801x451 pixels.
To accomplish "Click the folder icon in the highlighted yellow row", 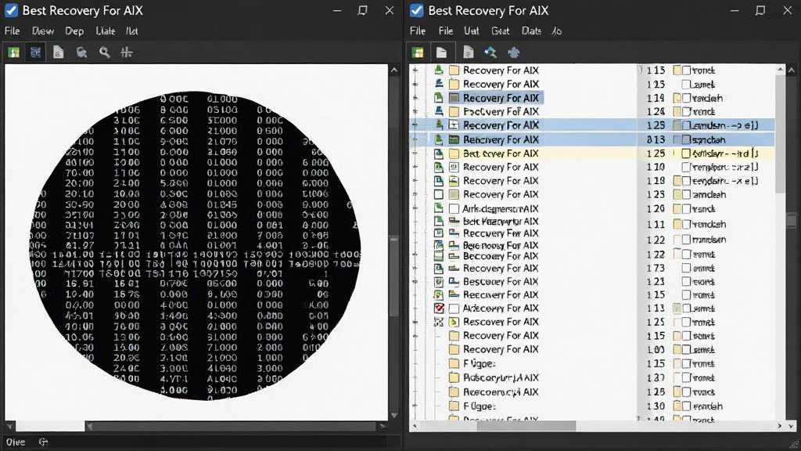I will (454, 153).
